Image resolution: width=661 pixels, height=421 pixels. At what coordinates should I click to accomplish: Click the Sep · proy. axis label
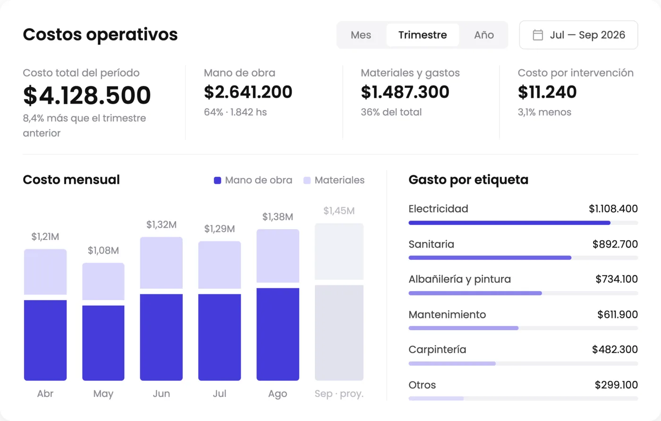click(x=339, y=394)
